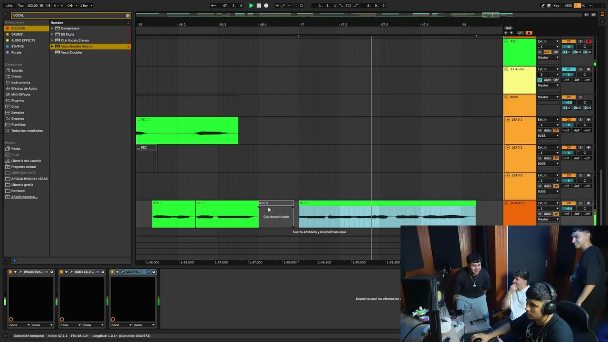Hot-swap the UADx LA-2A preset
The width and height of the screenshot is (608, 342).
point(97,272)
